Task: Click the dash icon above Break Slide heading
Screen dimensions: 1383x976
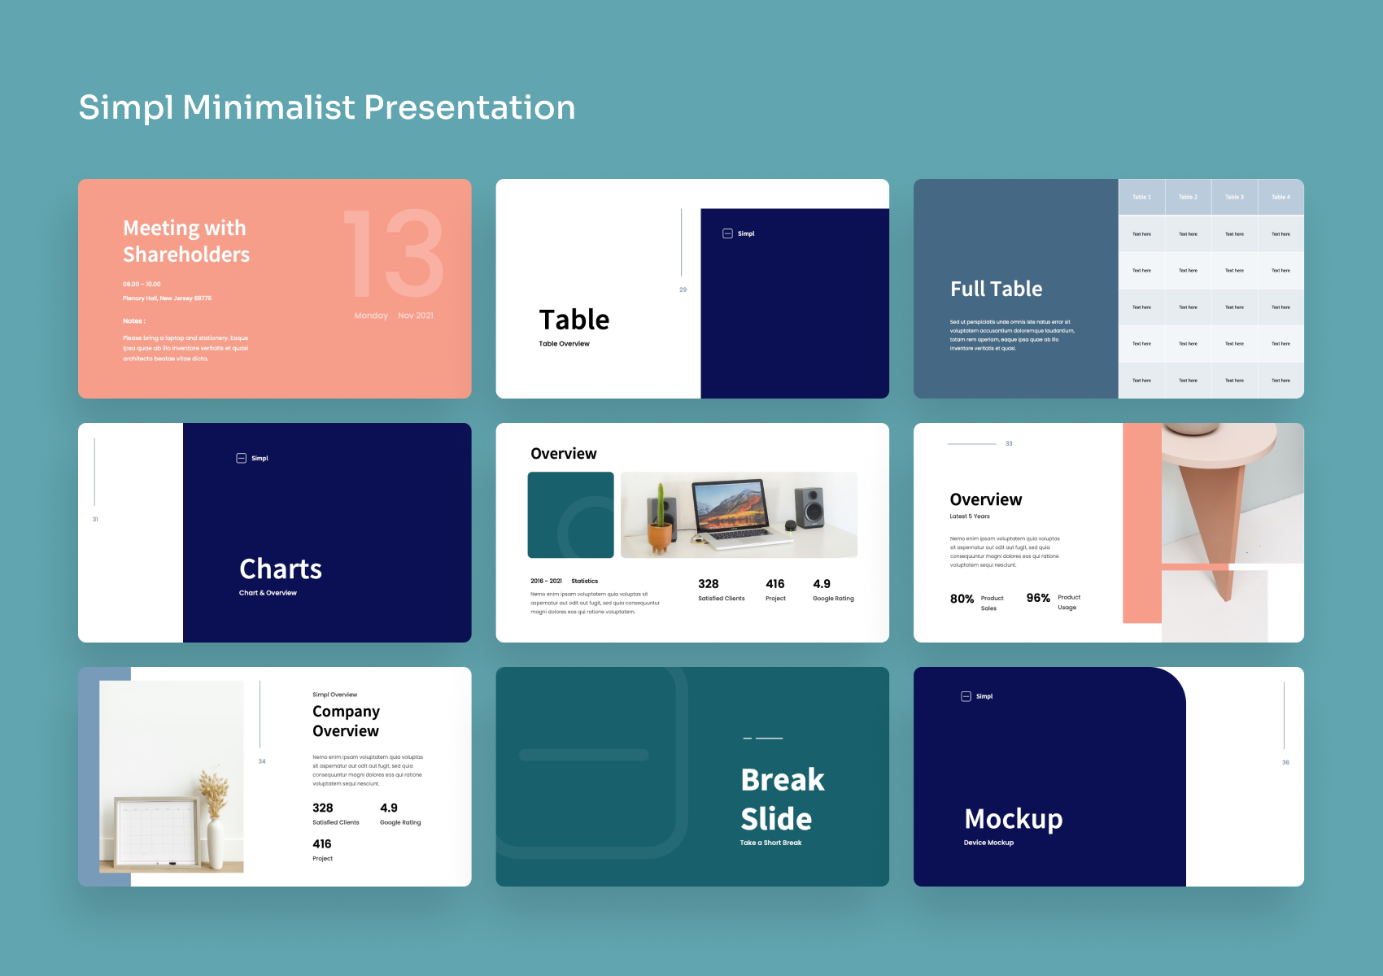Action: pyautogui.click(x=762, y=739)
